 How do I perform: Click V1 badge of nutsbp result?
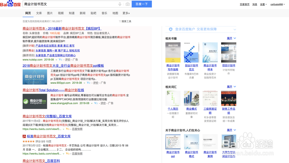coord(60,60)
